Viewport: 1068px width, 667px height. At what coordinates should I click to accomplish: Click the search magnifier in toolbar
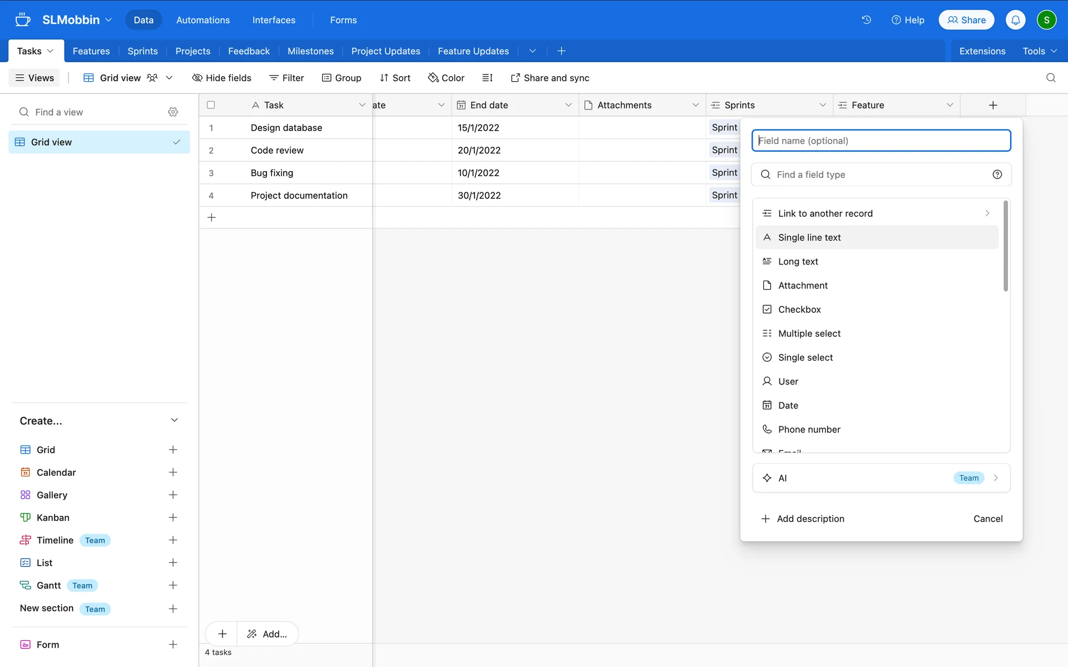(x=1050, y=78)
